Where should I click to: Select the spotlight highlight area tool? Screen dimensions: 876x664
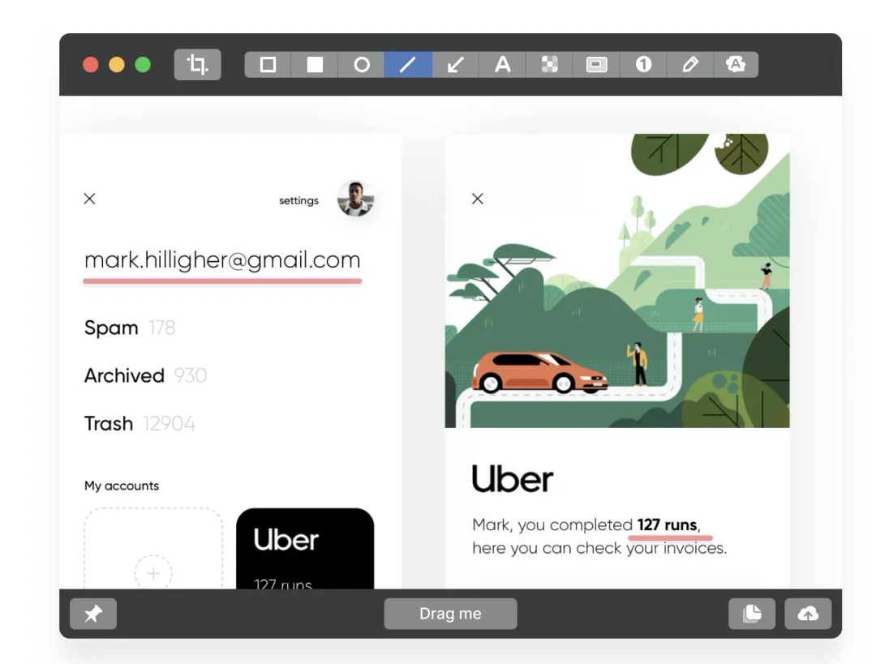[596, 64]
